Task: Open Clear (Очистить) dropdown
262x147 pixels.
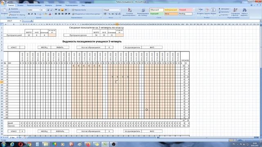Action: [224, 15]
